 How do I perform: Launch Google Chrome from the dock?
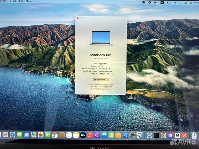[163, 135]
